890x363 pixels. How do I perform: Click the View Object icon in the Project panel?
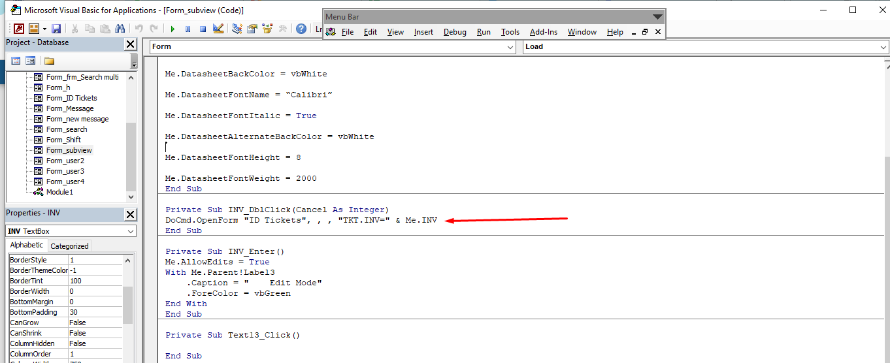pos(30,61)
